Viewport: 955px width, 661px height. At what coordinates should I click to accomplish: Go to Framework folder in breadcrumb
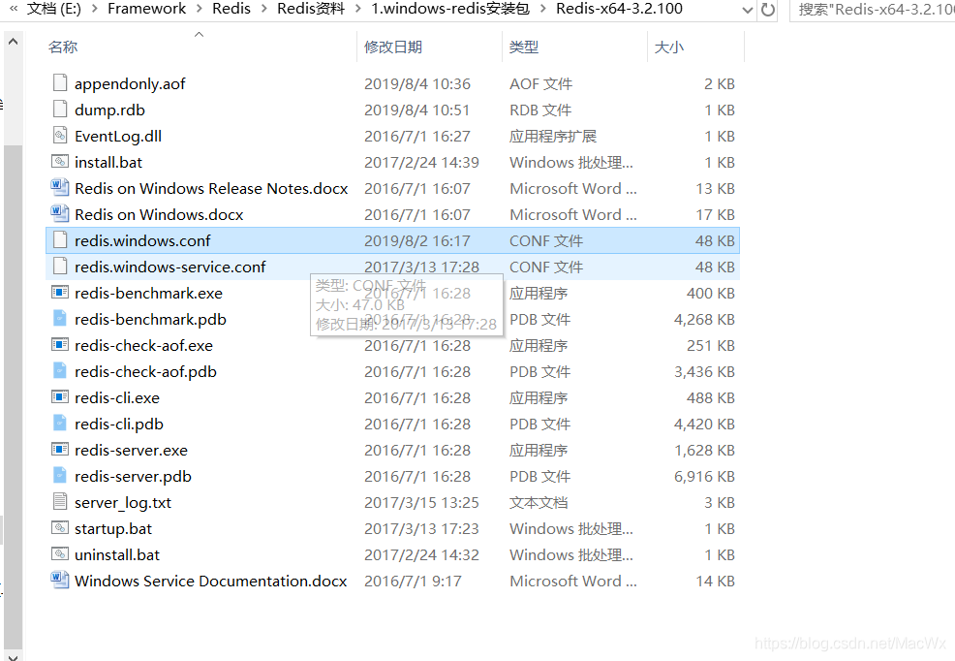coord(147,9)
